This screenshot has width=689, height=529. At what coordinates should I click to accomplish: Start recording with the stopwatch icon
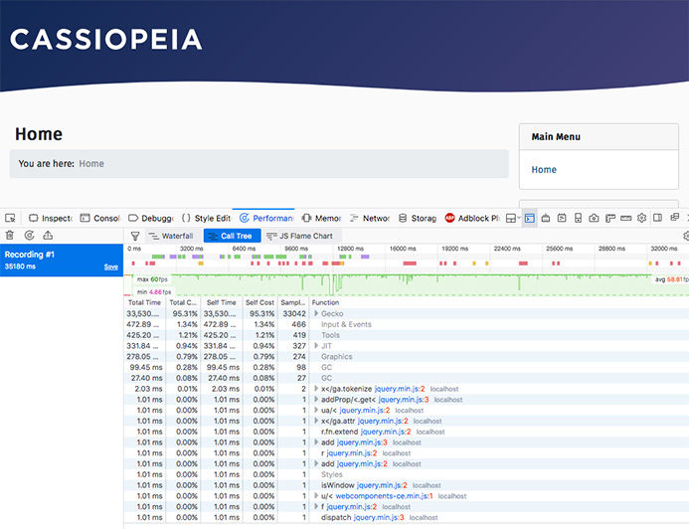point(29,236)
